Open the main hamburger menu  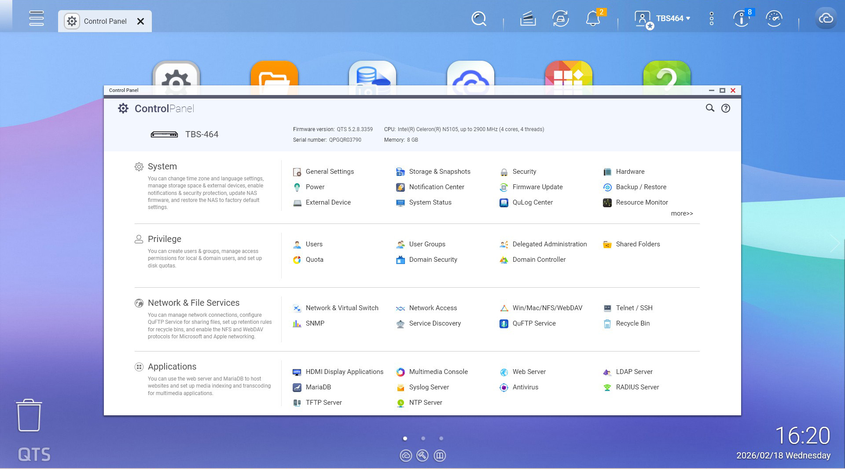tap(36, 18)
